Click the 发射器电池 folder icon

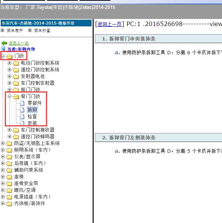[16, 77]
